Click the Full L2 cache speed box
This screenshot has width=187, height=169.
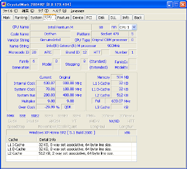point(98,101)
